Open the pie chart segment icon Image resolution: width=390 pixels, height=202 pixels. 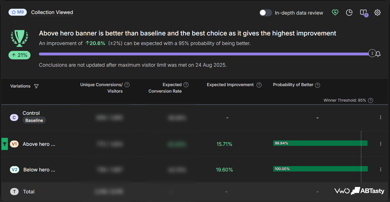pos(349,13)
